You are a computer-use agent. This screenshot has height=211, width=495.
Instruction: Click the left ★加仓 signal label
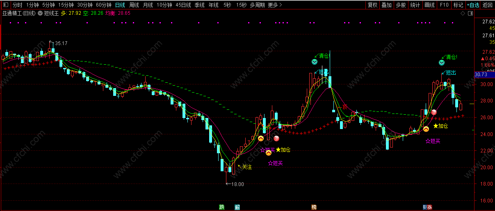[283, 150]
